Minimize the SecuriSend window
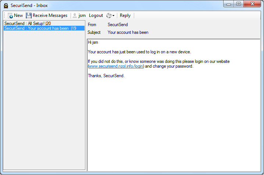Image resolution: width=264 pixels, height=175 pixels. coord(229,4)
